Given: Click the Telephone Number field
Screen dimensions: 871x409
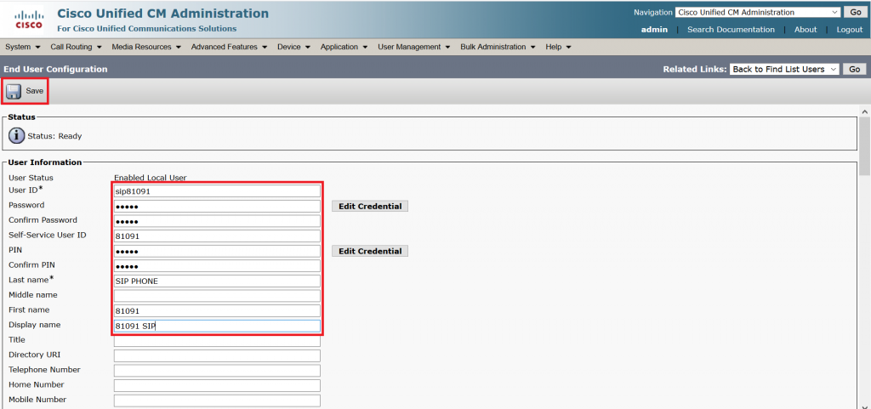Looking at the screenshot, I should pyautogui.click(x=217, y=371).
